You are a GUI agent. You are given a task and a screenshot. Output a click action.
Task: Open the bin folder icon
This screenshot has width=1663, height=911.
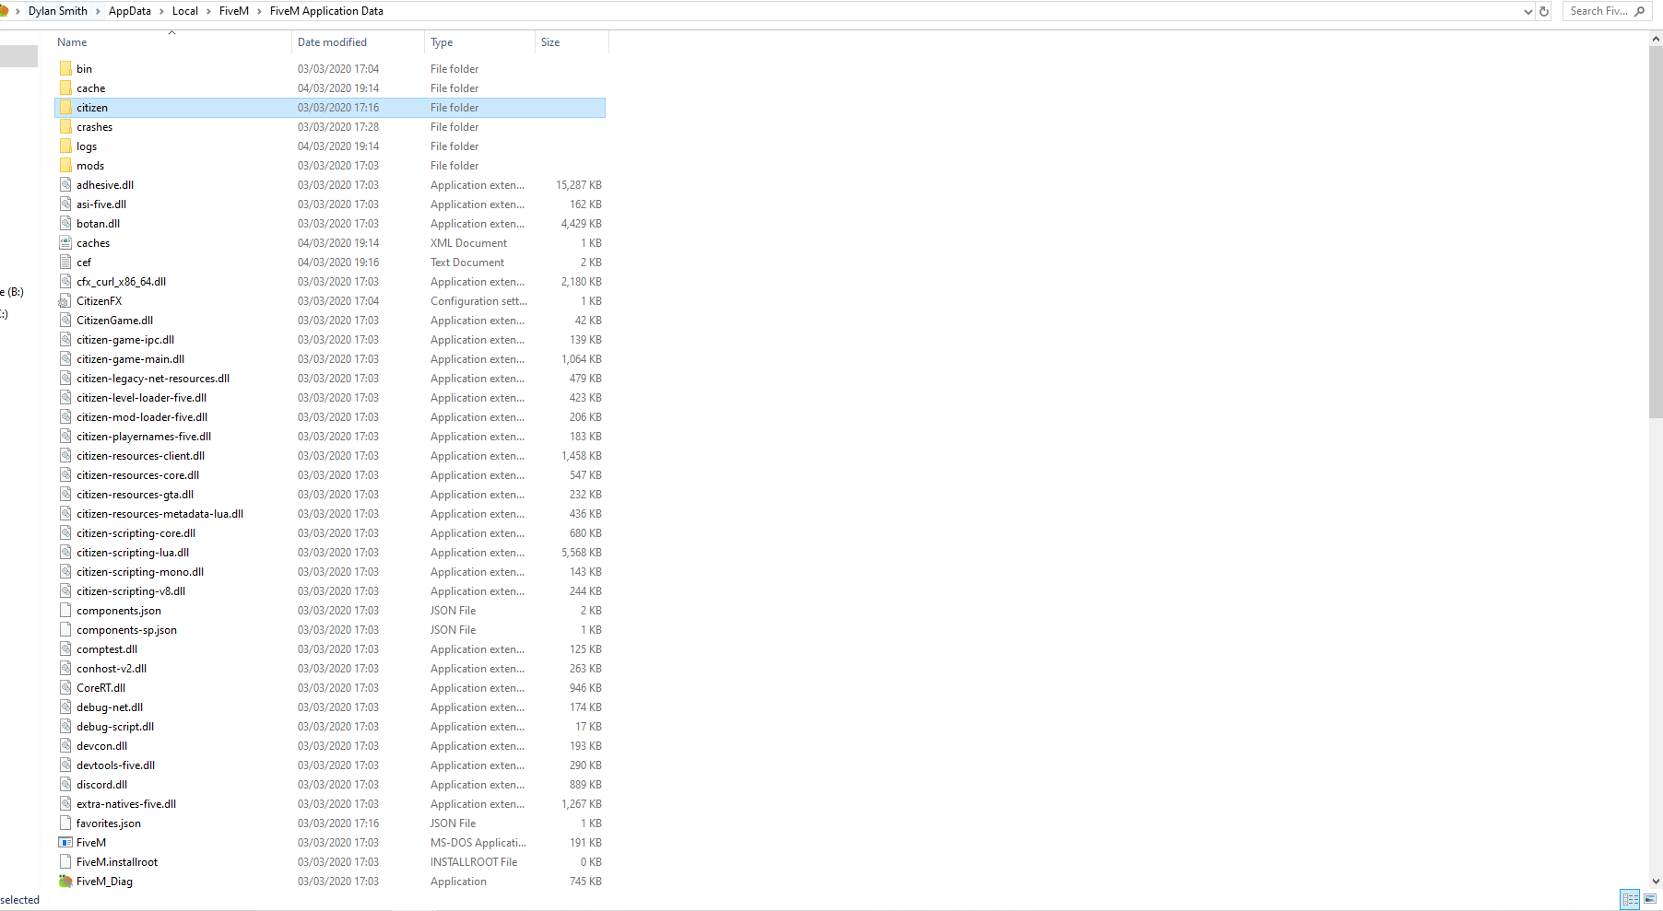click(x=65, y=68)
